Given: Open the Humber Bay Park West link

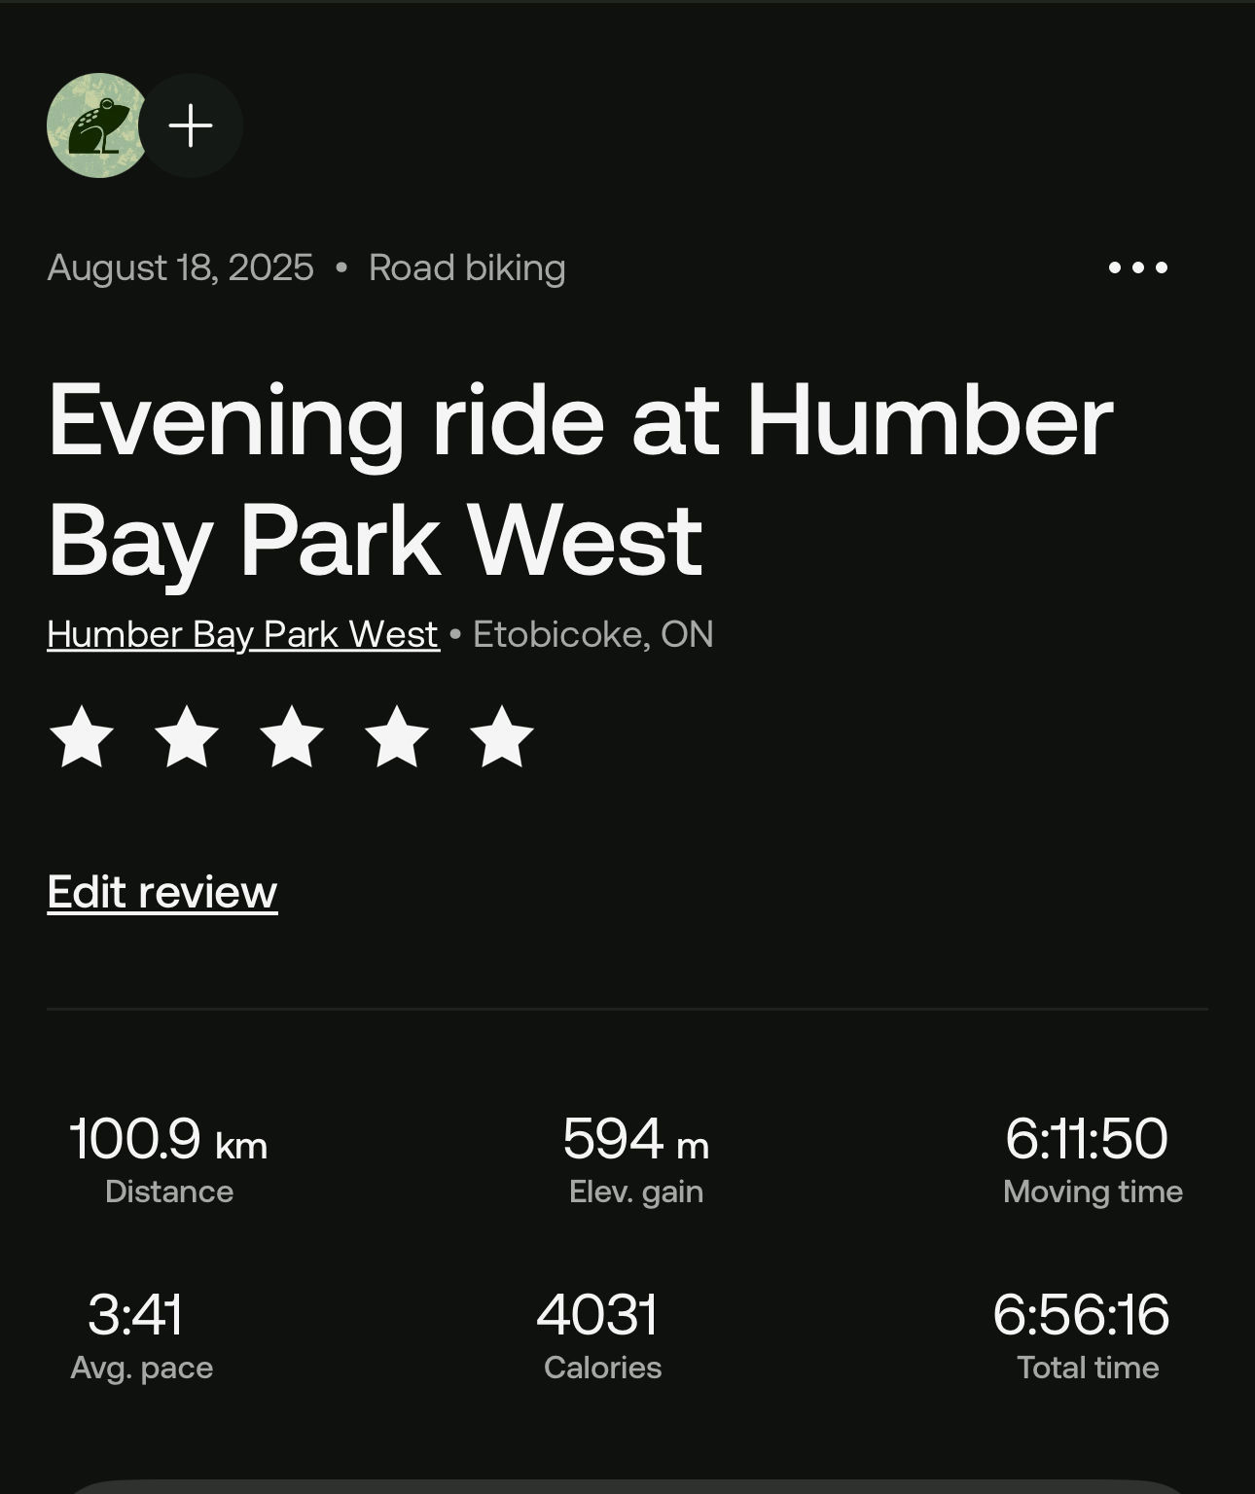Looking at the screenshot, I should (243, 635).
